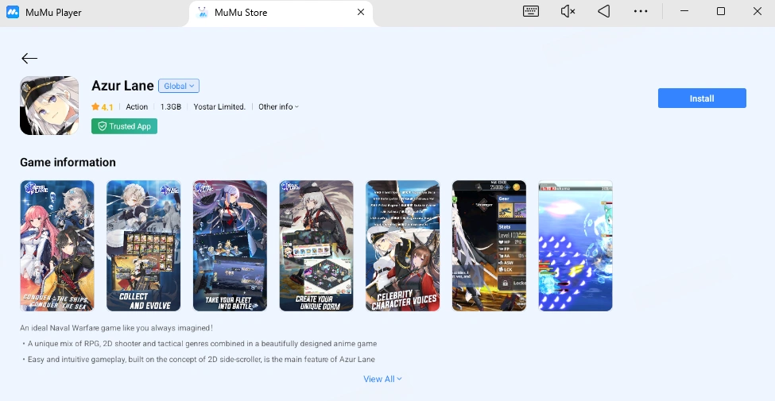Viewport: 775px width, 401px height.
Task: Click the 1.3GB size label
Action: [x=171, y=106]
